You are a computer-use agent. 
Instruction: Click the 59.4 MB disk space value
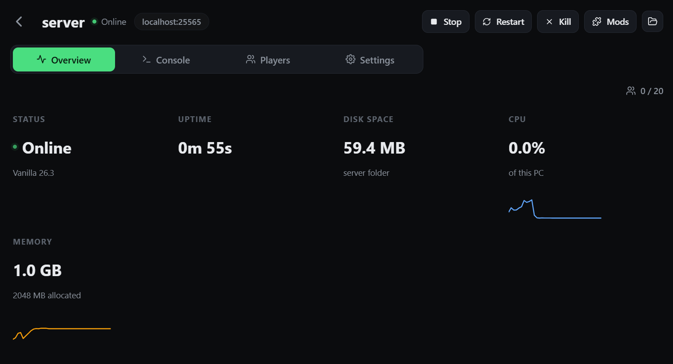[x=374, y=148]
